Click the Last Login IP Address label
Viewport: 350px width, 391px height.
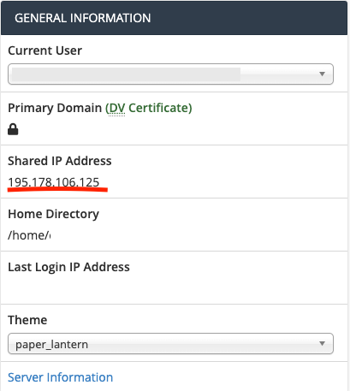68,267
